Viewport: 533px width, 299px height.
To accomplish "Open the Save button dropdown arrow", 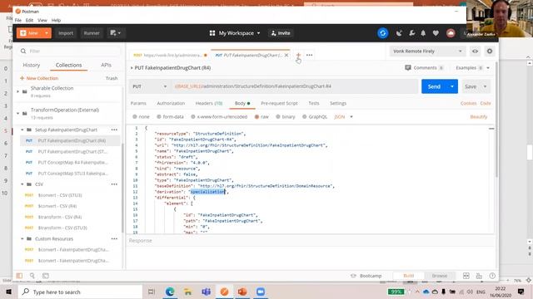I will pyautogui.click(x=485, y=86).
